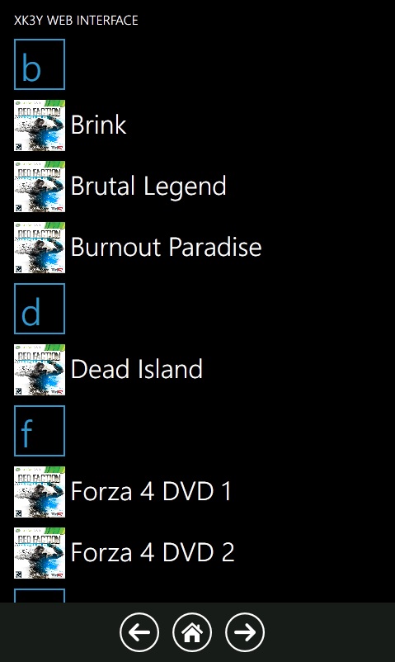Select the Brink cover thumbnail
Screen dimensions: 395x662
tap(40, 125)
